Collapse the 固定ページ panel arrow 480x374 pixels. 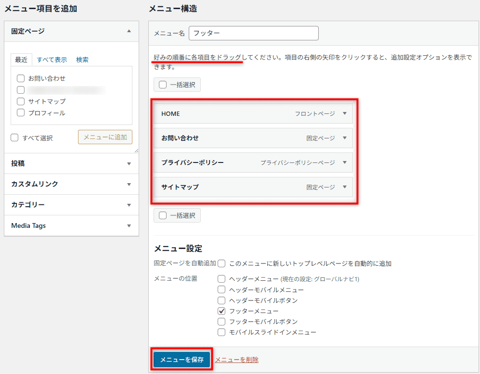tap(129, 31)
